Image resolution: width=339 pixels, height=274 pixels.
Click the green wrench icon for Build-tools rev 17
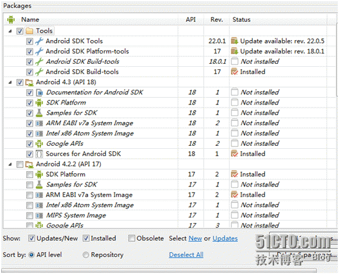[39, 72]
